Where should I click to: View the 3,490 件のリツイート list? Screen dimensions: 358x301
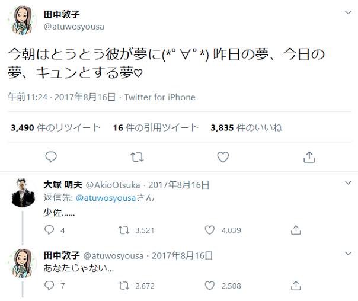tap(55, 127)
